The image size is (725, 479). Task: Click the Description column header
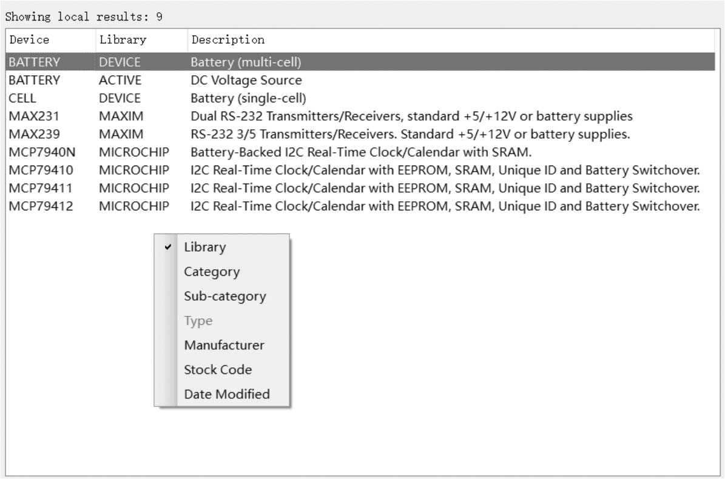[x=228, y=40]
